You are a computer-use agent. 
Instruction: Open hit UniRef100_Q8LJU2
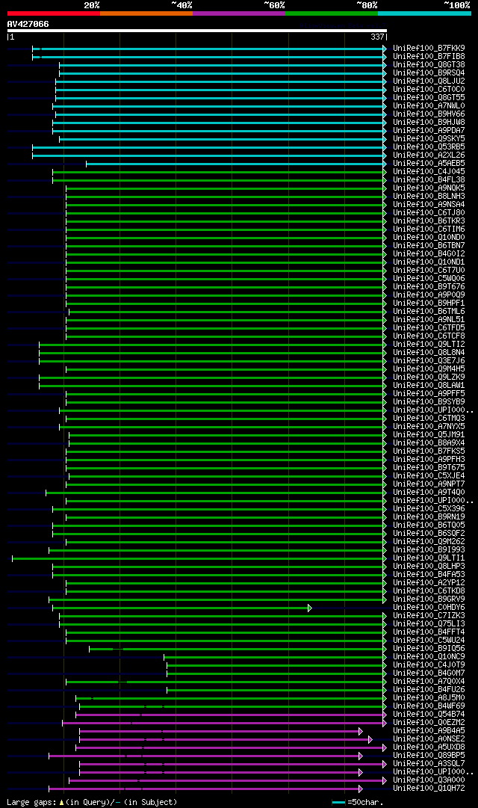[x=429, y=81]
